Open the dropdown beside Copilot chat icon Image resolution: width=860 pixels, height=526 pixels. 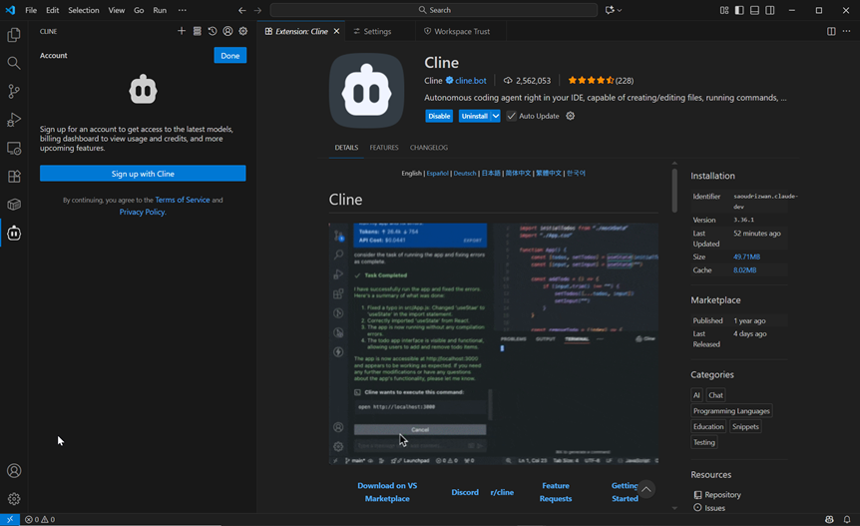pyautogui.click(x=620, y=10)
